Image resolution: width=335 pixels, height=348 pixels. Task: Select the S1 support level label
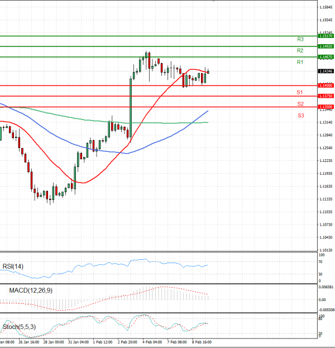tap(300, 92)
